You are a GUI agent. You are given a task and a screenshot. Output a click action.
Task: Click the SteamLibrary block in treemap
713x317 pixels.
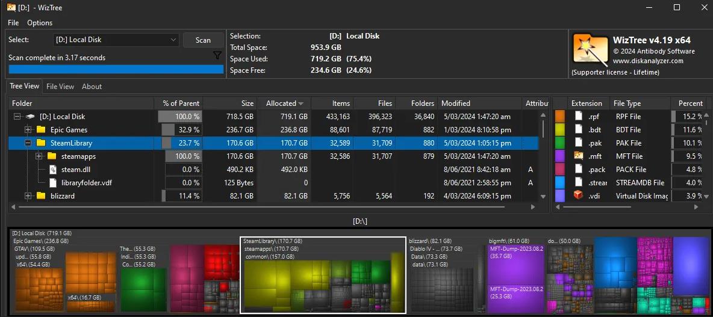coord(323,274)
